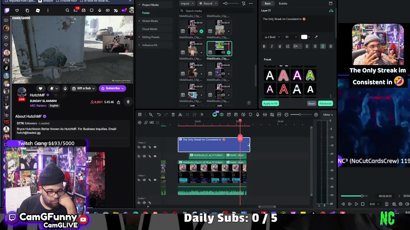Click the text spacing icon
410x230 pixels.
point(288,46)
